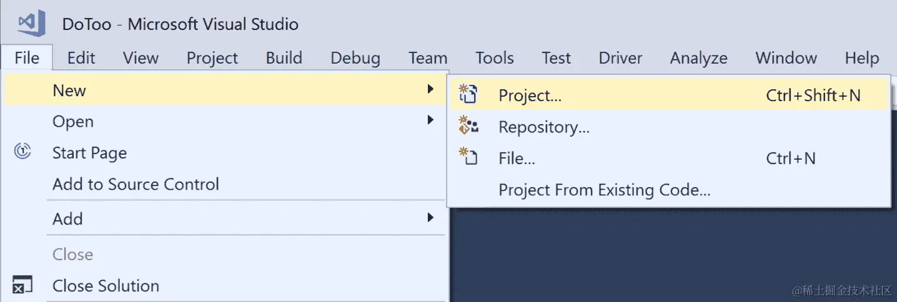
Task: Choose Add to Source Control
Action: pos(136,184)
